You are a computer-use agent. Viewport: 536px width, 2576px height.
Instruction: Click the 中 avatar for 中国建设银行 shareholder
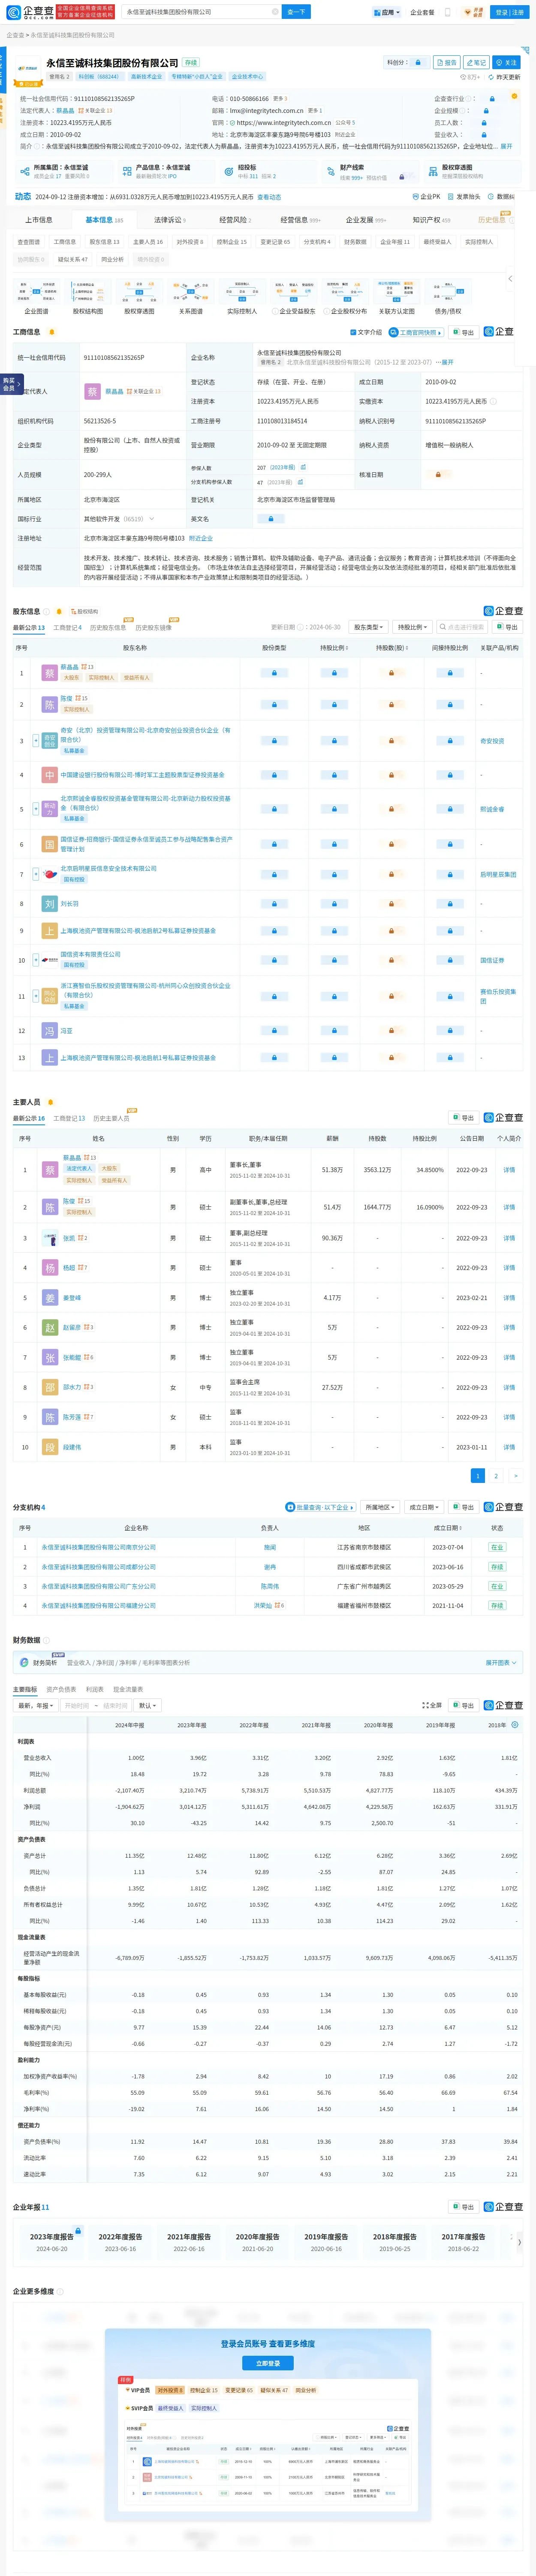coord(49,775)
